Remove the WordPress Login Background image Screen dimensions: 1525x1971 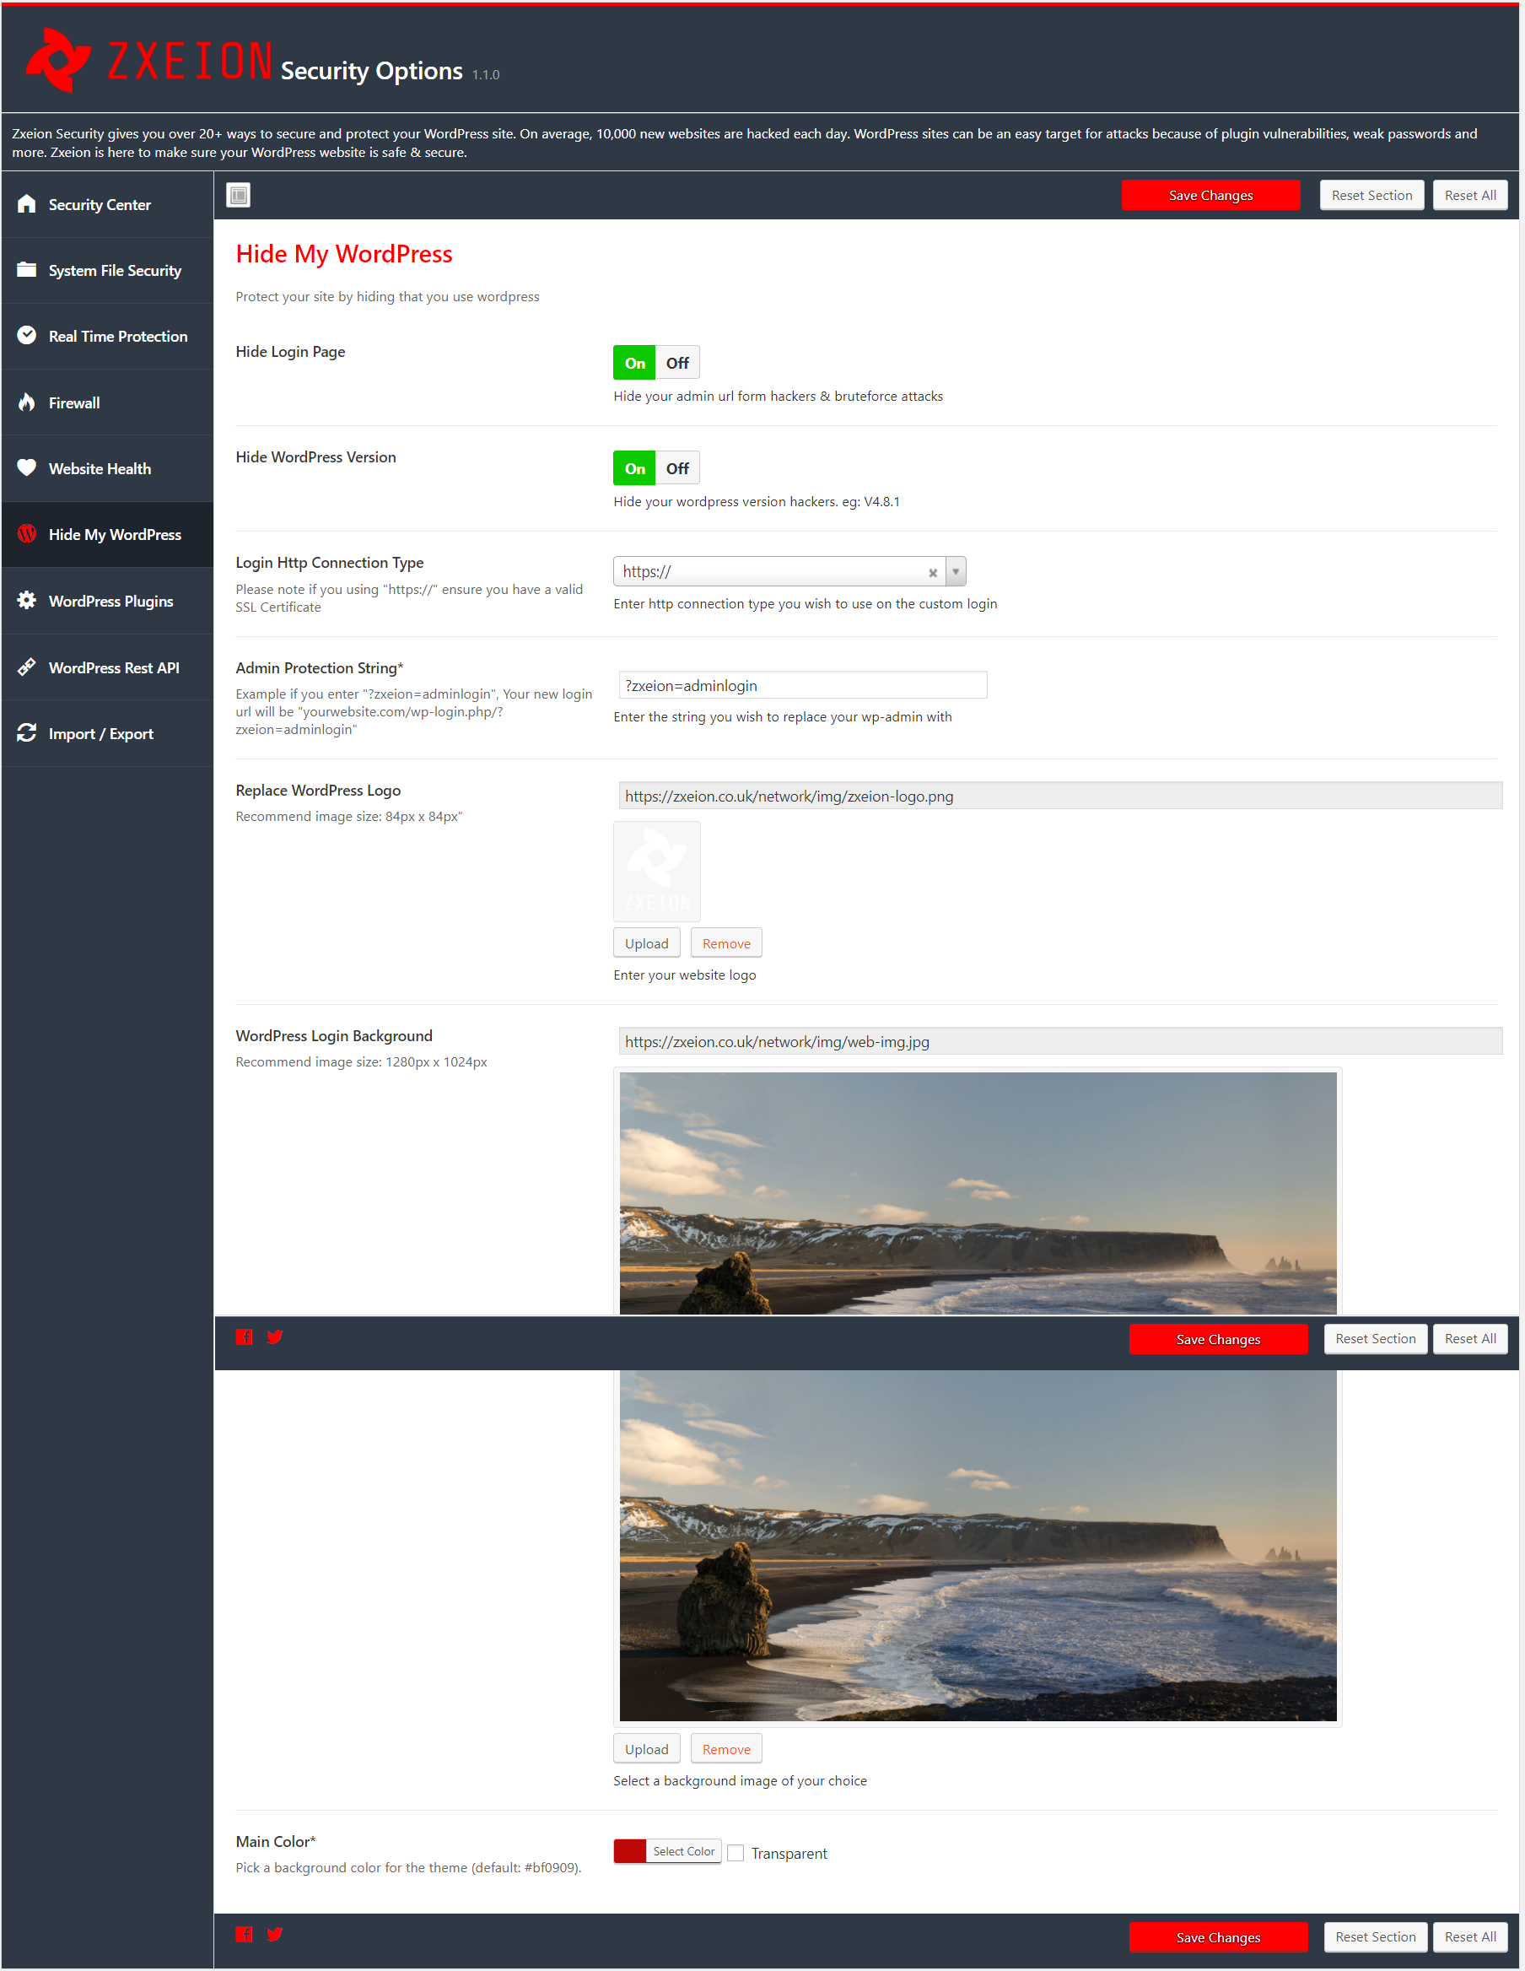[726, 1749]
